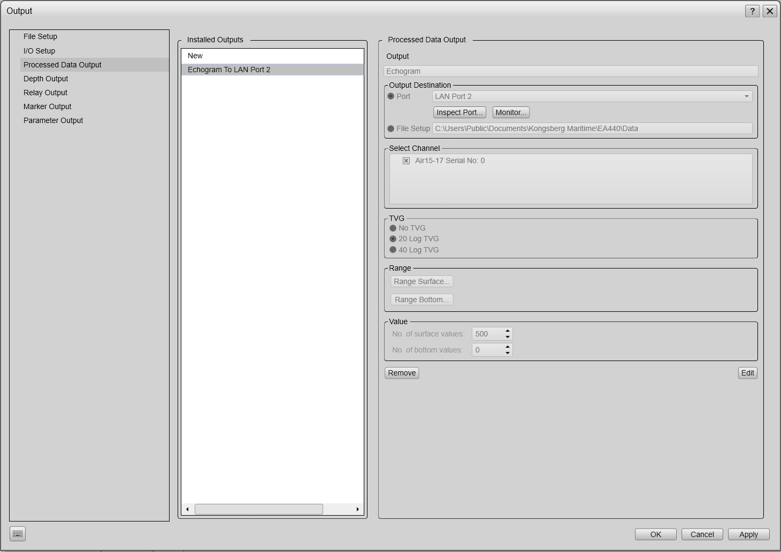The image size is (781, 552).
Task: Toggle Air15-17 Serial No: 0 channel checkbox
Action: click(406, 160)
